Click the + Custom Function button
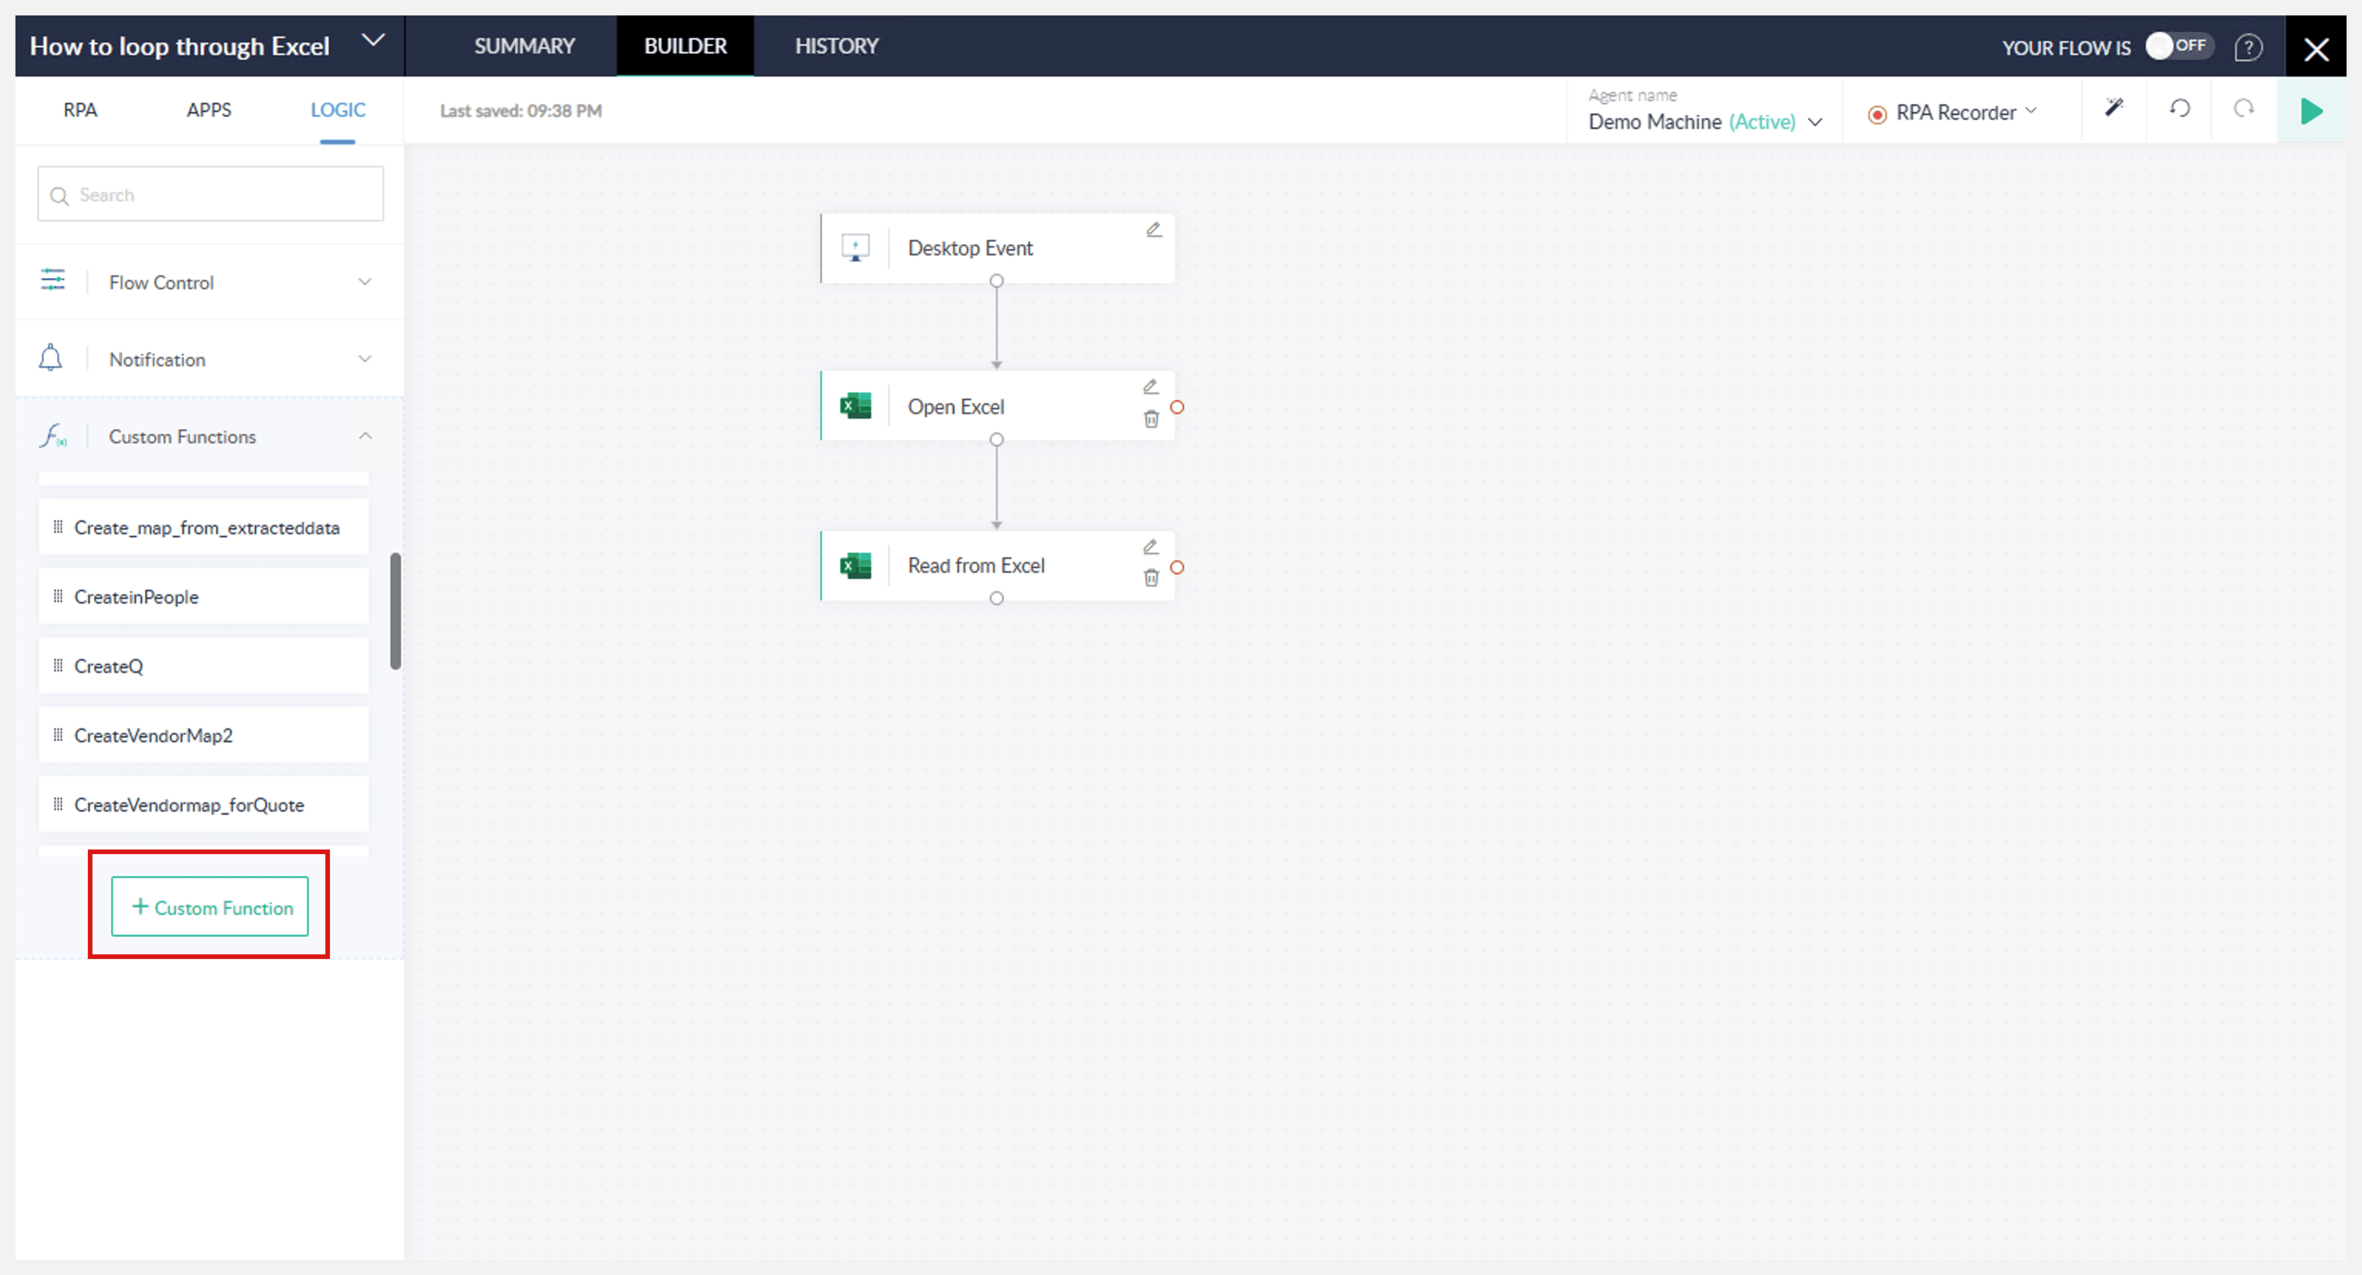The height and width of the screenshot is (1275, 2362). pos(210,907)
